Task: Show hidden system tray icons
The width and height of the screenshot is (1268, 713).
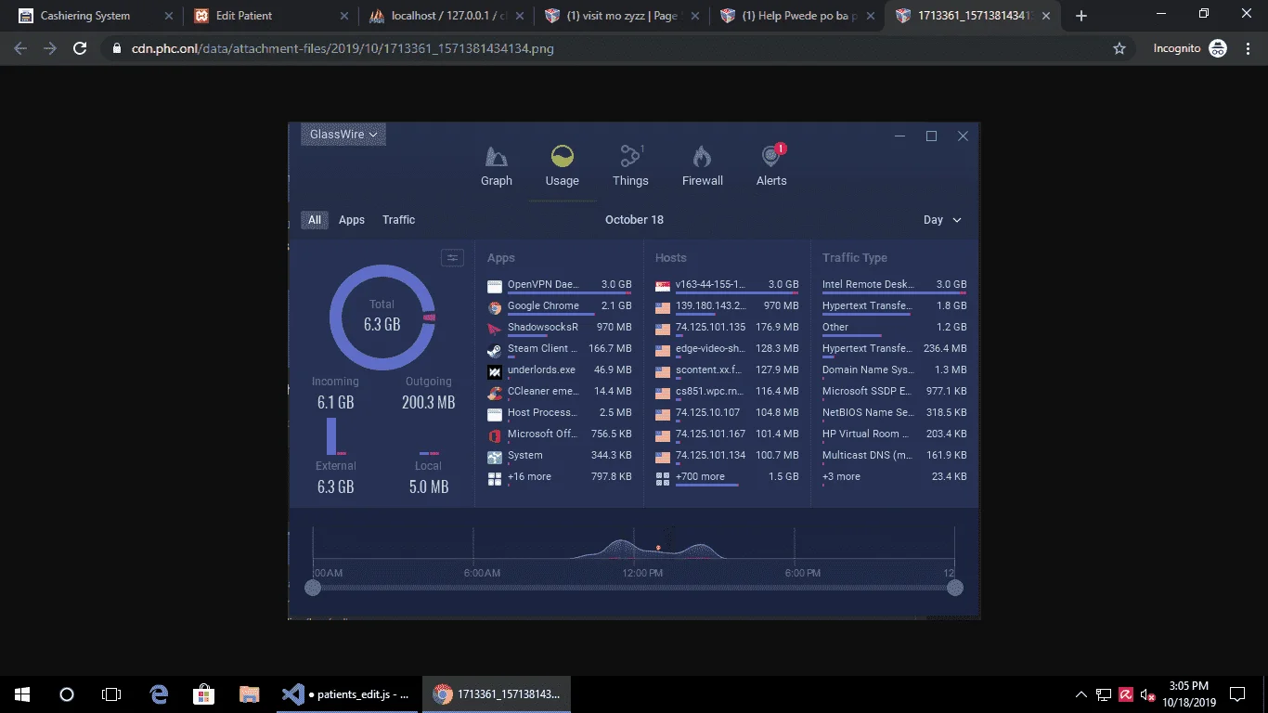Action: 1080,694
